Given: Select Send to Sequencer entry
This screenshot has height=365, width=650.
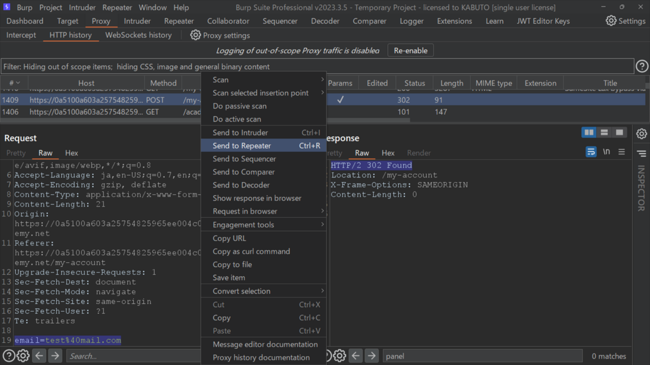Looking at the screenshot, I should pos(263,159).
